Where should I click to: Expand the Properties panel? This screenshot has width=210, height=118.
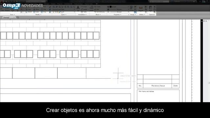coord(117,14)
